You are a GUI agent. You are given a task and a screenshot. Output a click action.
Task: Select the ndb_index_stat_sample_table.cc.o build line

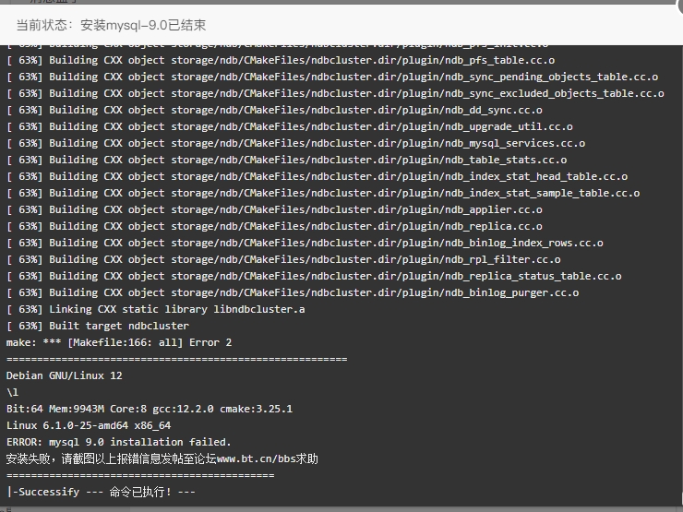pyautogui.click(x=323, y=193)
